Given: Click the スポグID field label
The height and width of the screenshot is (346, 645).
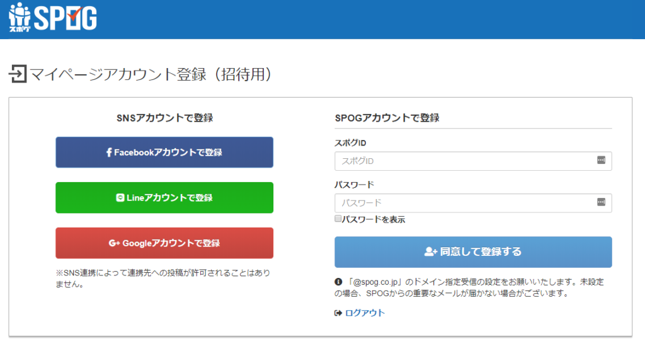Looking at the screenshot, I should tap(350, 143).
